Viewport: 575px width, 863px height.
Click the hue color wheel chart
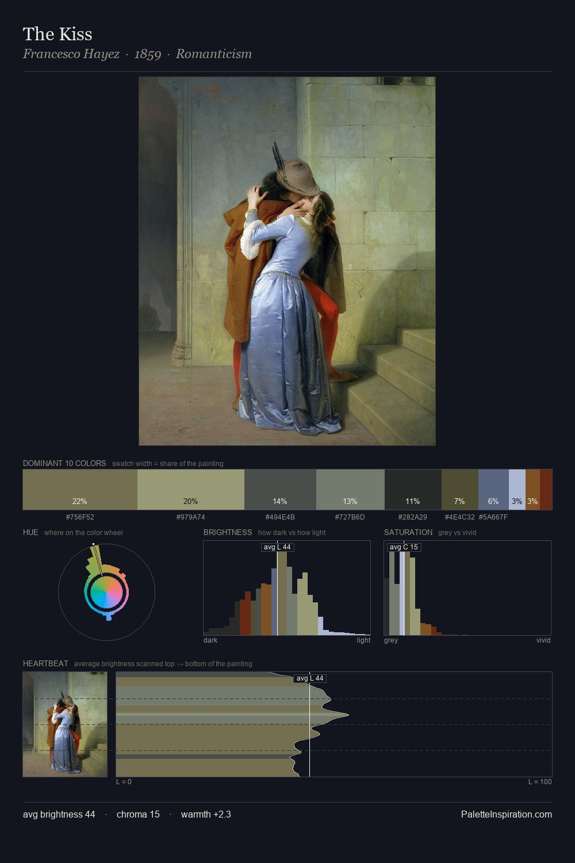click(x=106, y=592)
